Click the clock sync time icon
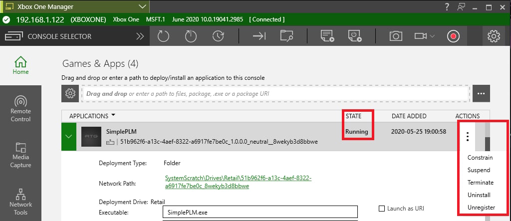 click(x=218, y=36)
